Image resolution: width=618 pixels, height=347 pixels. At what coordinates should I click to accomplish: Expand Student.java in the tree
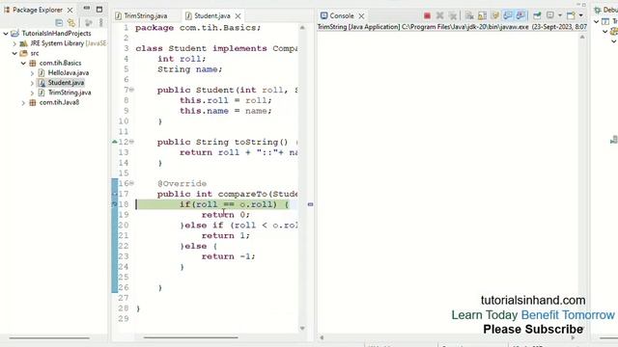[32, 83]
